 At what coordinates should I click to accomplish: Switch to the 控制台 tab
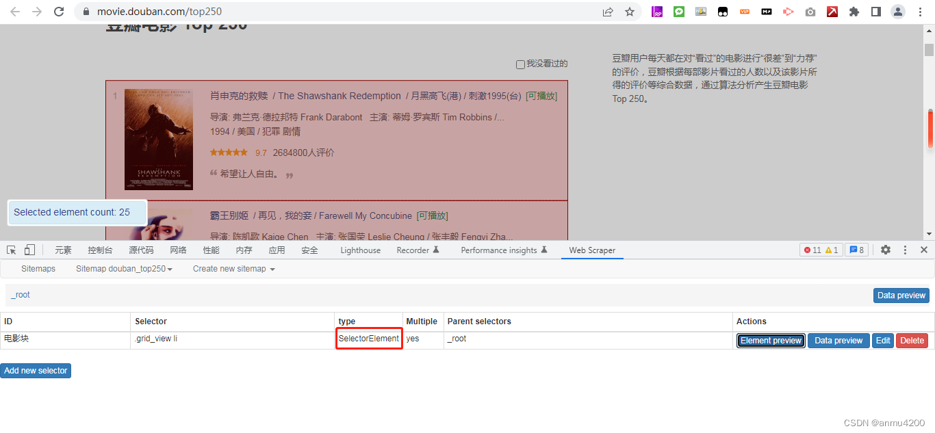coord(100,250)
